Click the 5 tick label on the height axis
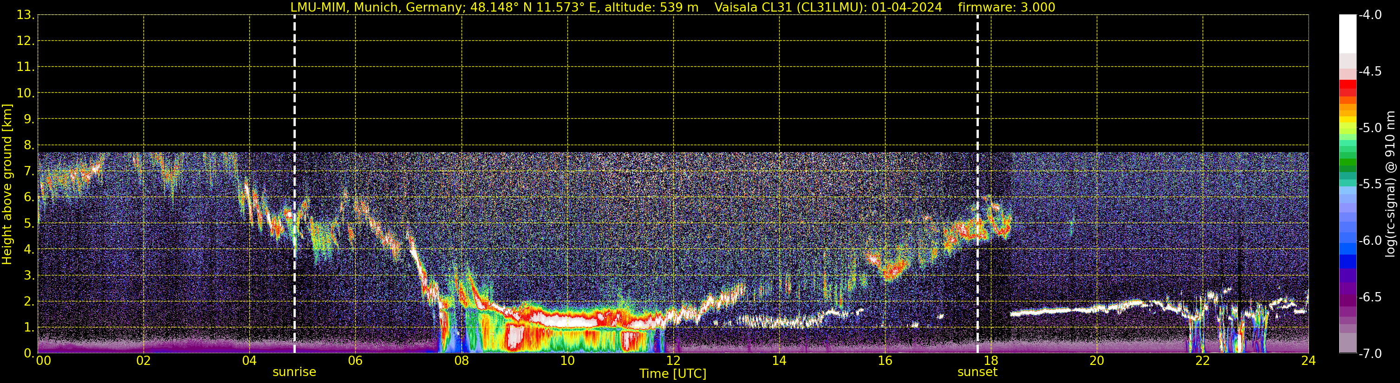Screen dimensions: 1400x383 coord(28,223)
